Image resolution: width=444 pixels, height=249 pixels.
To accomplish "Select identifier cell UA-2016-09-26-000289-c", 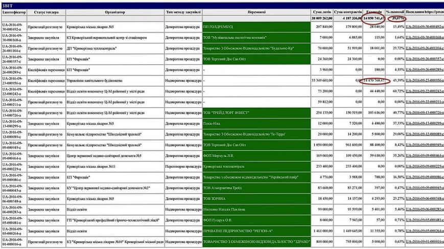I will [14, 70].
